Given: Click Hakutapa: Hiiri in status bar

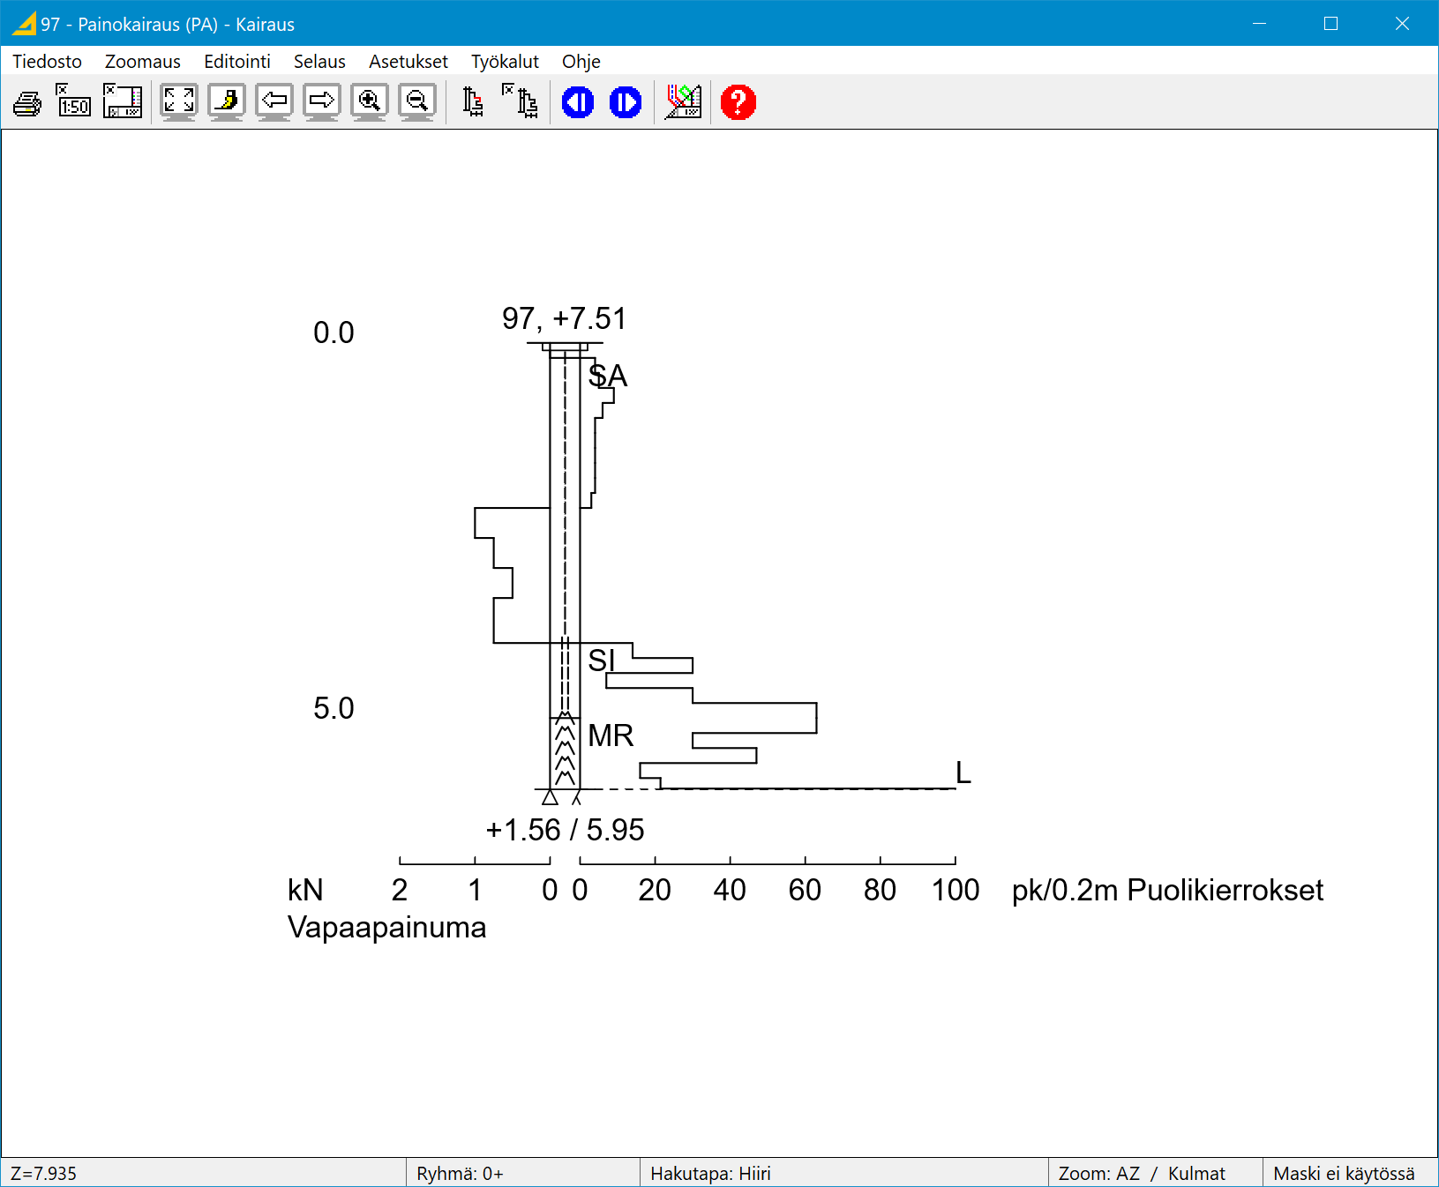Looking at the screenshot, I should [710, 1174].
